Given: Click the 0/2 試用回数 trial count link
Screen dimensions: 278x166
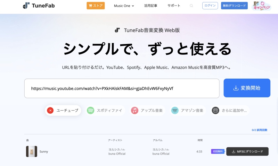Looking at the screenshot, I should click(x=259, y=130).
